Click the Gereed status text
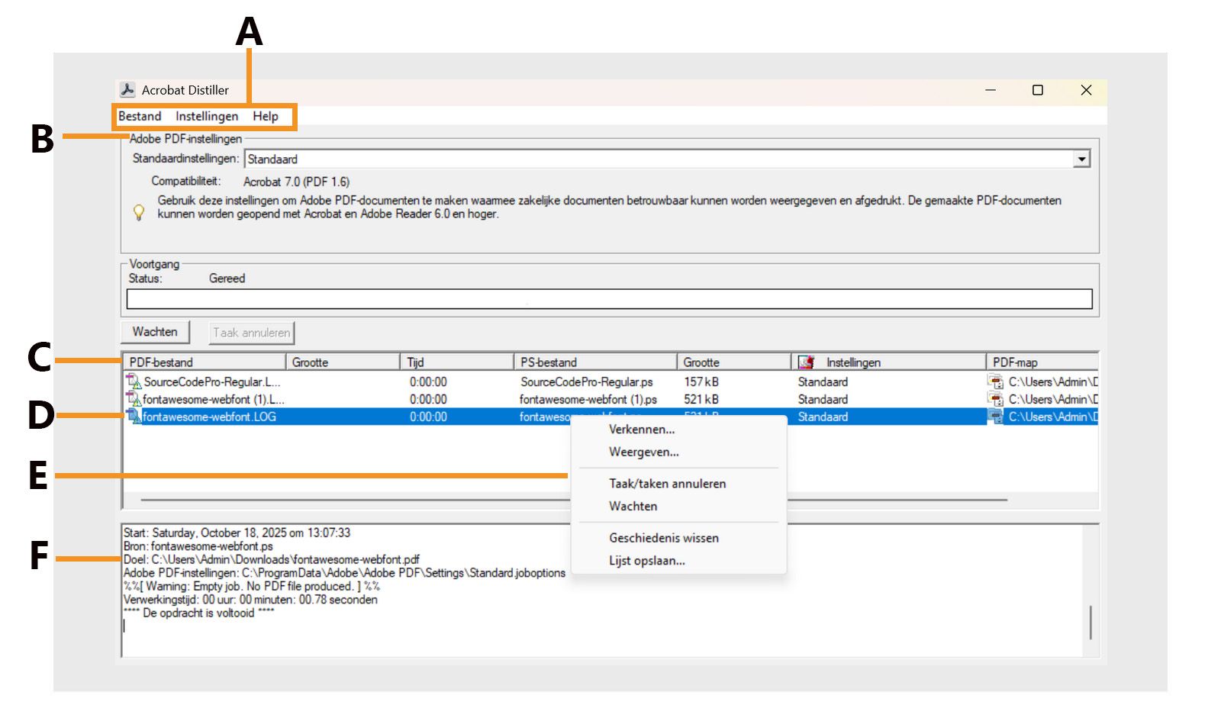Viewport: 1221px width, 721px height. pos(227,278)
